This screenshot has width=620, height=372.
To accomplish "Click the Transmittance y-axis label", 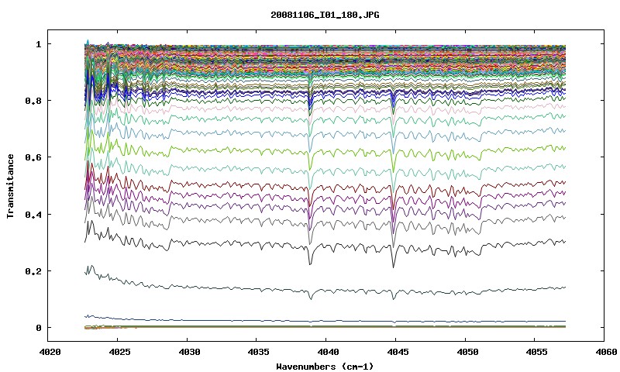I will click(x=10, y=186).
